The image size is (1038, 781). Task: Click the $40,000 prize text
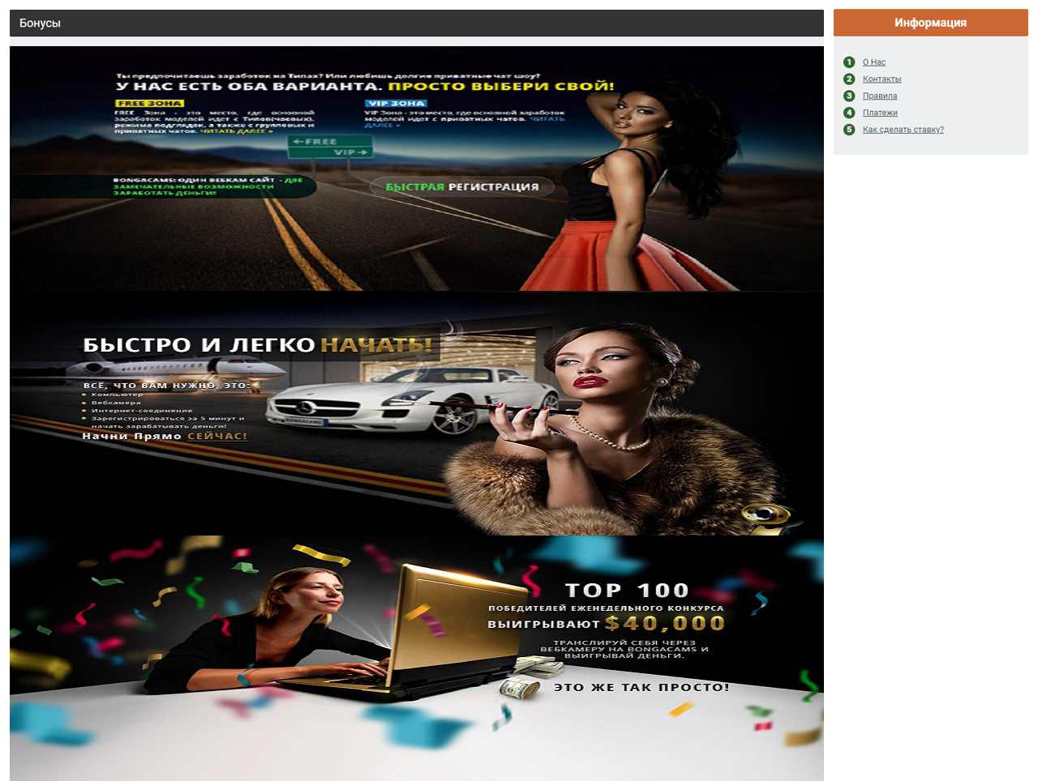click(664, 623)
